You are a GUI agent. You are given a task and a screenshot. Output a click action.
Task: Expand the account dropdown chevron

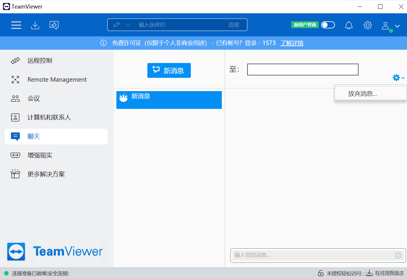(398, 26)
